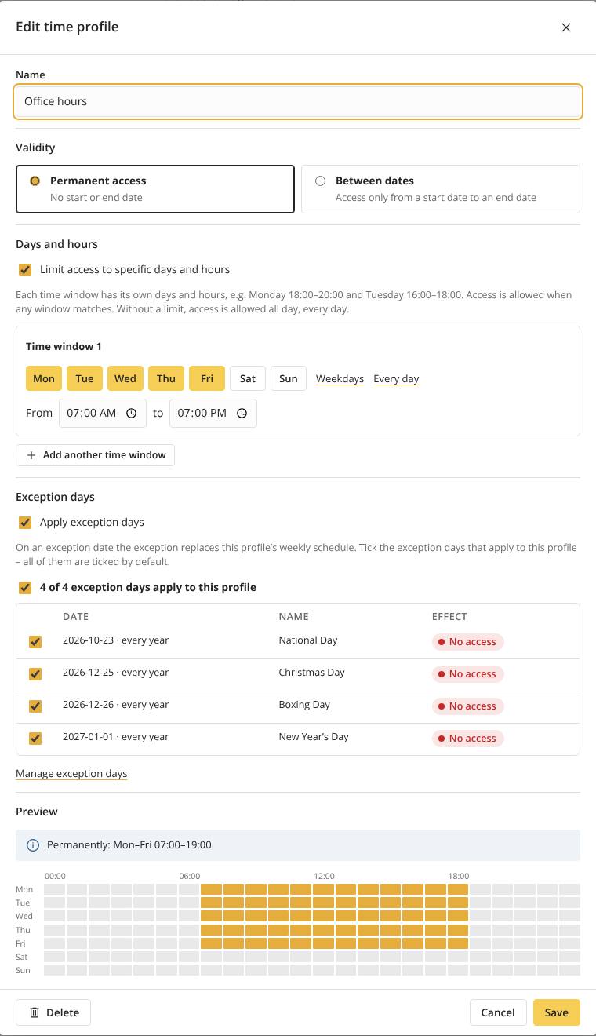Save the time profile
The image size is (596, 1036).
click(557, 1012)
